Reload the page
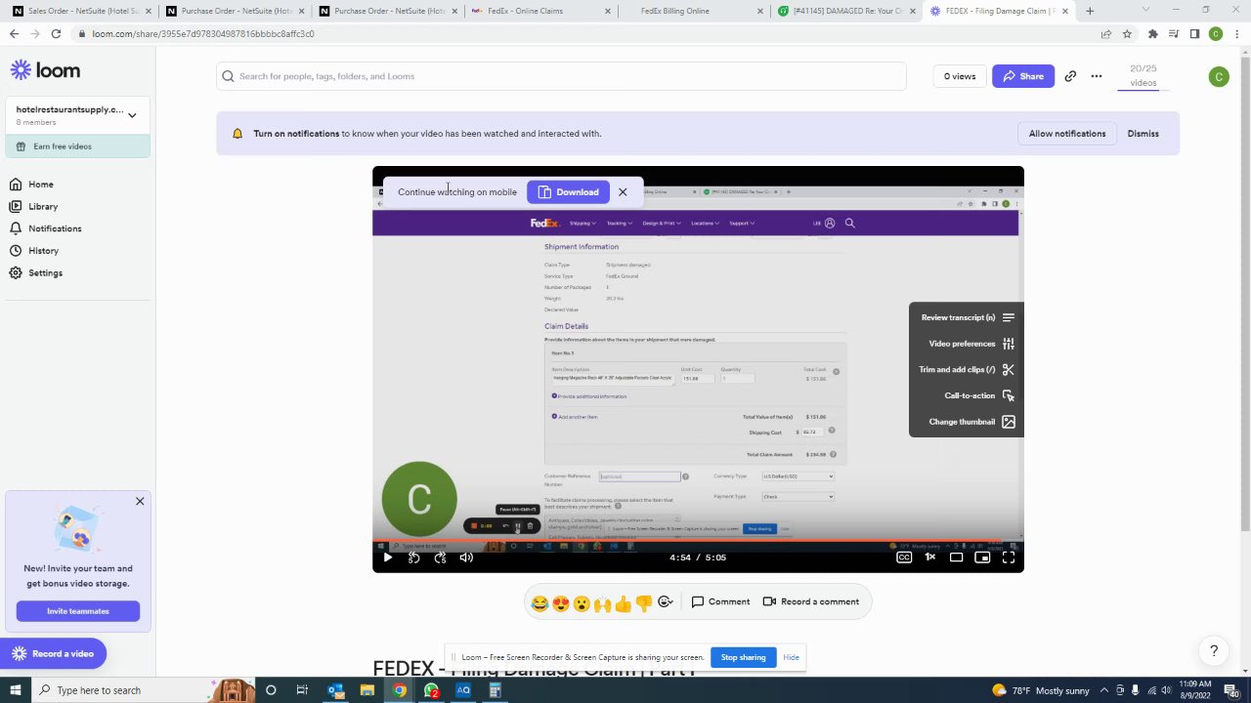1251x703 pixels. pos(56,33)
